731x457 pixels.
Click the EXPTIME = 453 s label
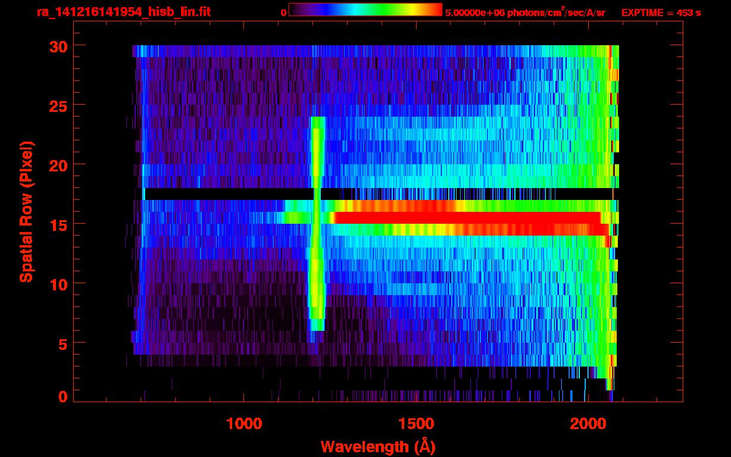(661, 12)
